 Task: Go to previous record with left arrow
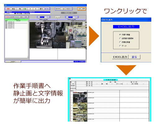(x=30, y=9)
